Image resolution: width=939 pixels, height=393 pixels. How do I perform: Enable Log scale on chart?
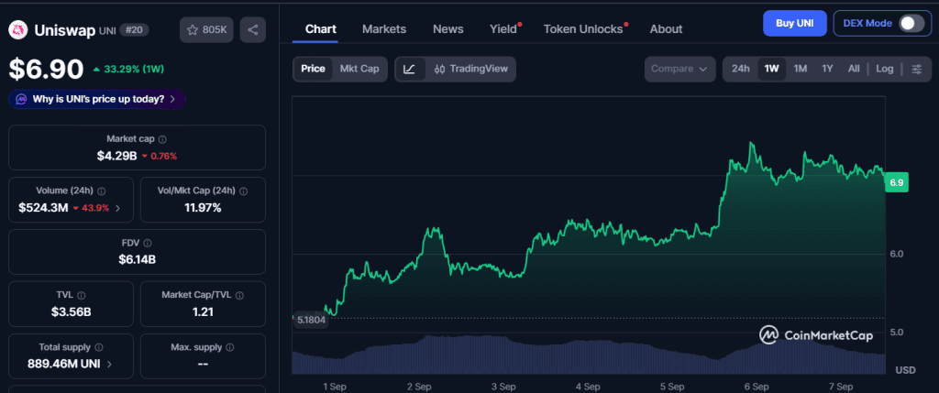[x=885, y=69]
